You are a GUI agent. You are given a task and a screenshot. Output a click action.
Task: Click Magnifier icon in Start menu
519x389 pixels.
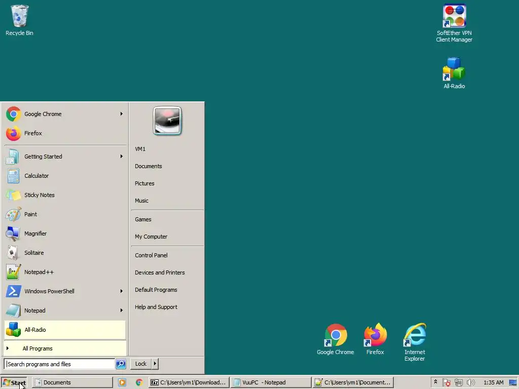(x=13, y=234)
